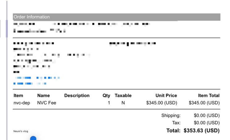Open the upper blurred blue link
This screenshot has width=230, height=140.
point(37,78)
